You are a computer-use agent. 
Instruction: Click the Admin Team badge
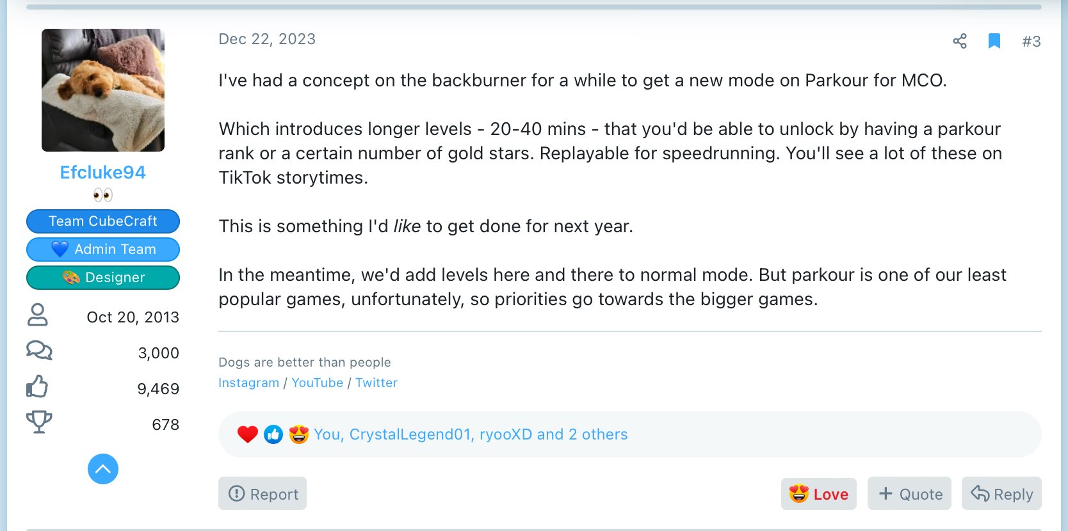[x=103, y=250]
